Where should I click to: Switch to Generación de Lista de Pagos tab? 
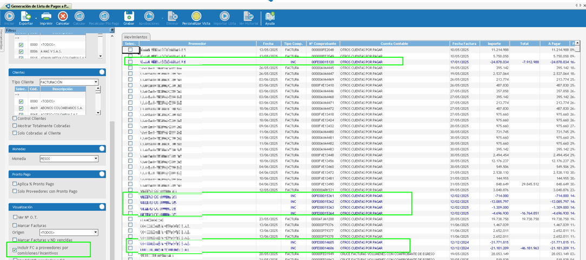click(37, 6)
